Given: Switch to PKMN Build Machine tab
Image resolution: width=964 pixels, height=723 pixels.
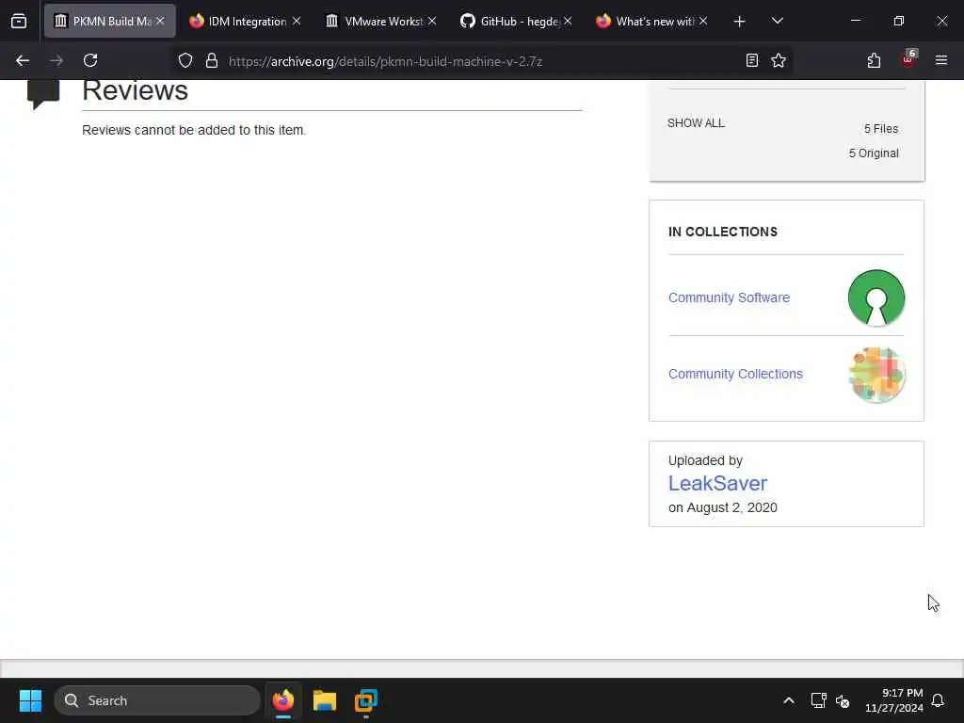Looking at the screenshot, I should 109,22.
